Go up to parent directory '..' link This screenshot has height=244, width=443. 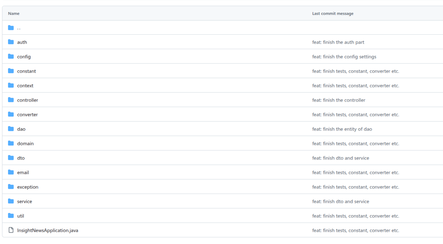pyautogui.click(x=19, y=28)
